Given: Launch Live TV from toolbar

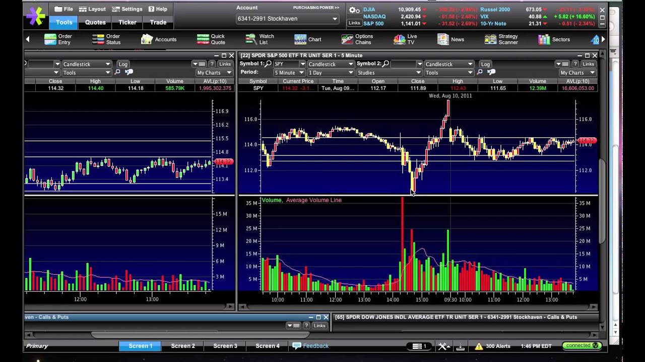Looking at the screenshot, I should click(405, 39).
